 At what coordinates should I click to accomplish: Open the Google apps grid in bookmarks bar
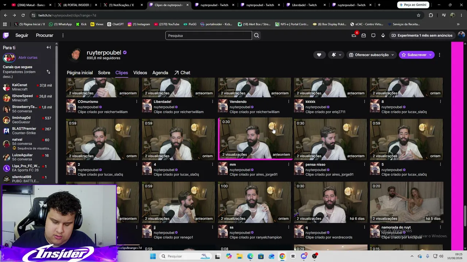click(5, 24)
